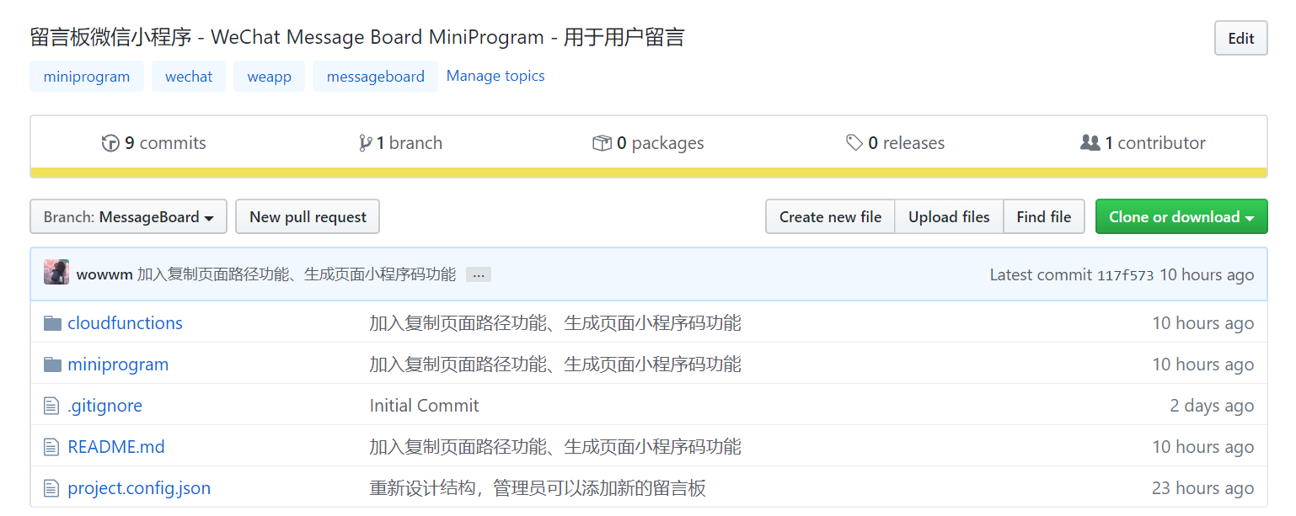Open the README.md file
The height and width of the screenshot is (516, 1296).
(116, 446)
